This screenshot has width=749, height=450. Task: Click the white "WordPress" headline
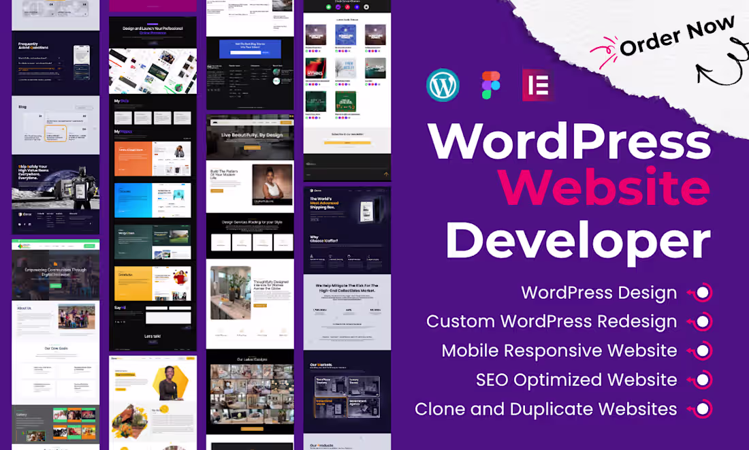[x=569, y=141]
